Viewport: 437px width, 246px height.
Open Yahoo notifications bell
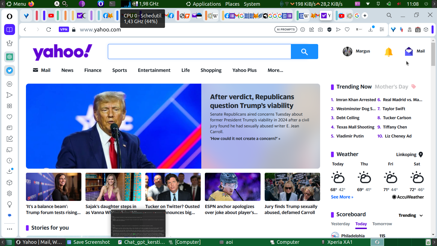pos(388,51)
